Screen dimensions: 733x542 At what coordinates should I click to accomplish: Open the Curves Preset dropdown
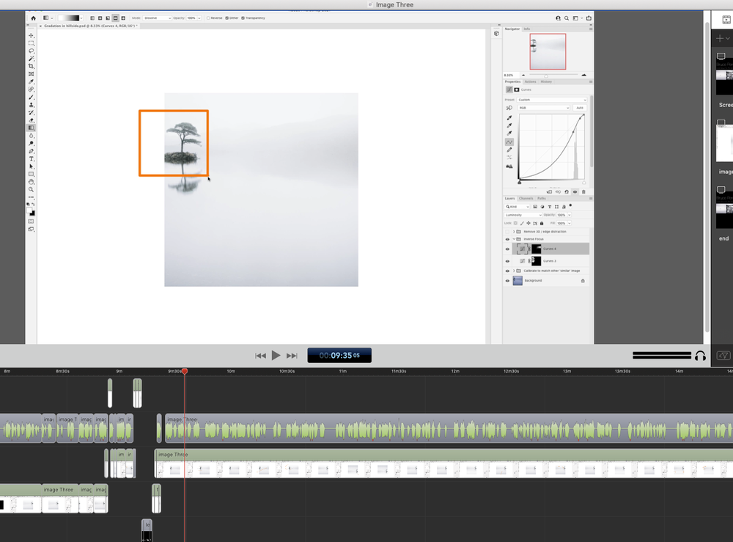[552, 100]
